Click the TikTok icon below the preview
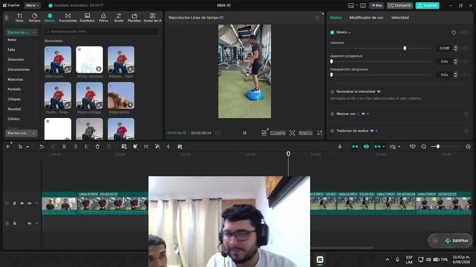The width and height of the screenshot is (476, 267). point(264,133)
